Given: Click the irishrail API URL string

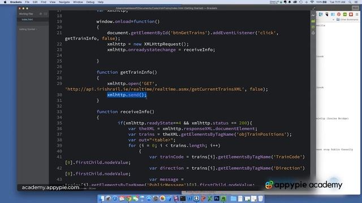Looking at the screenshot, I should point(154,89).
